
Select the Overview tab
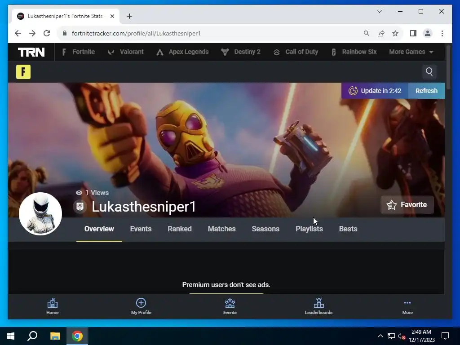click(x=99, y=229)
